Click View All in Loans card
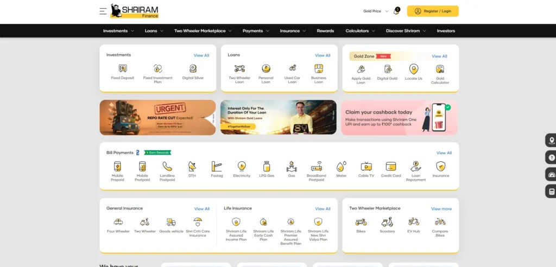556x267 pixels. pyautogui.click(x=323, y=55)
